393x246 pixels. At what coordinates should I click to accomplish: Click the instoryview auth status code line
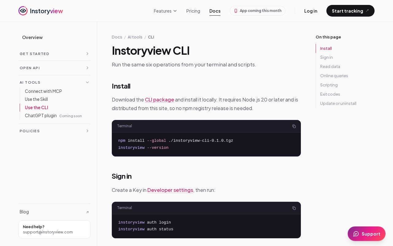[146, 229]
